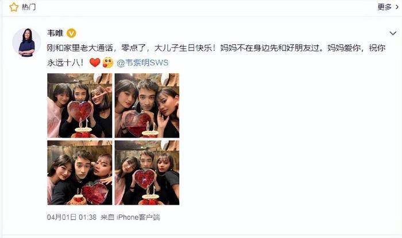Click the 来自 label before iPhone客户端

pos(107,217)
